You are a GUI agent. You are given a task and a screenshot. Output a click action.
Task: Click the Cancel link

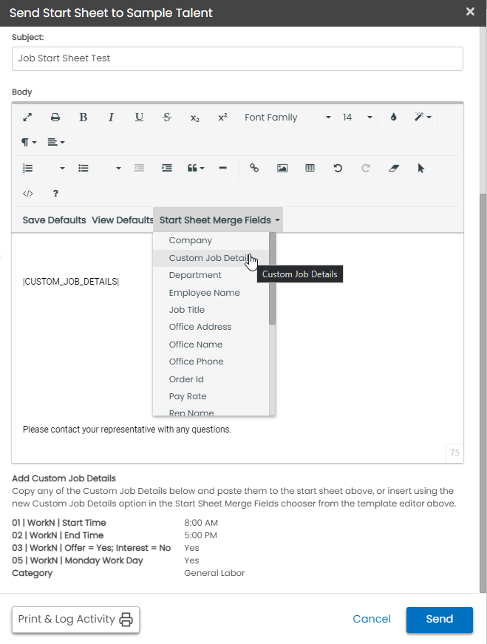click(372, 619)
